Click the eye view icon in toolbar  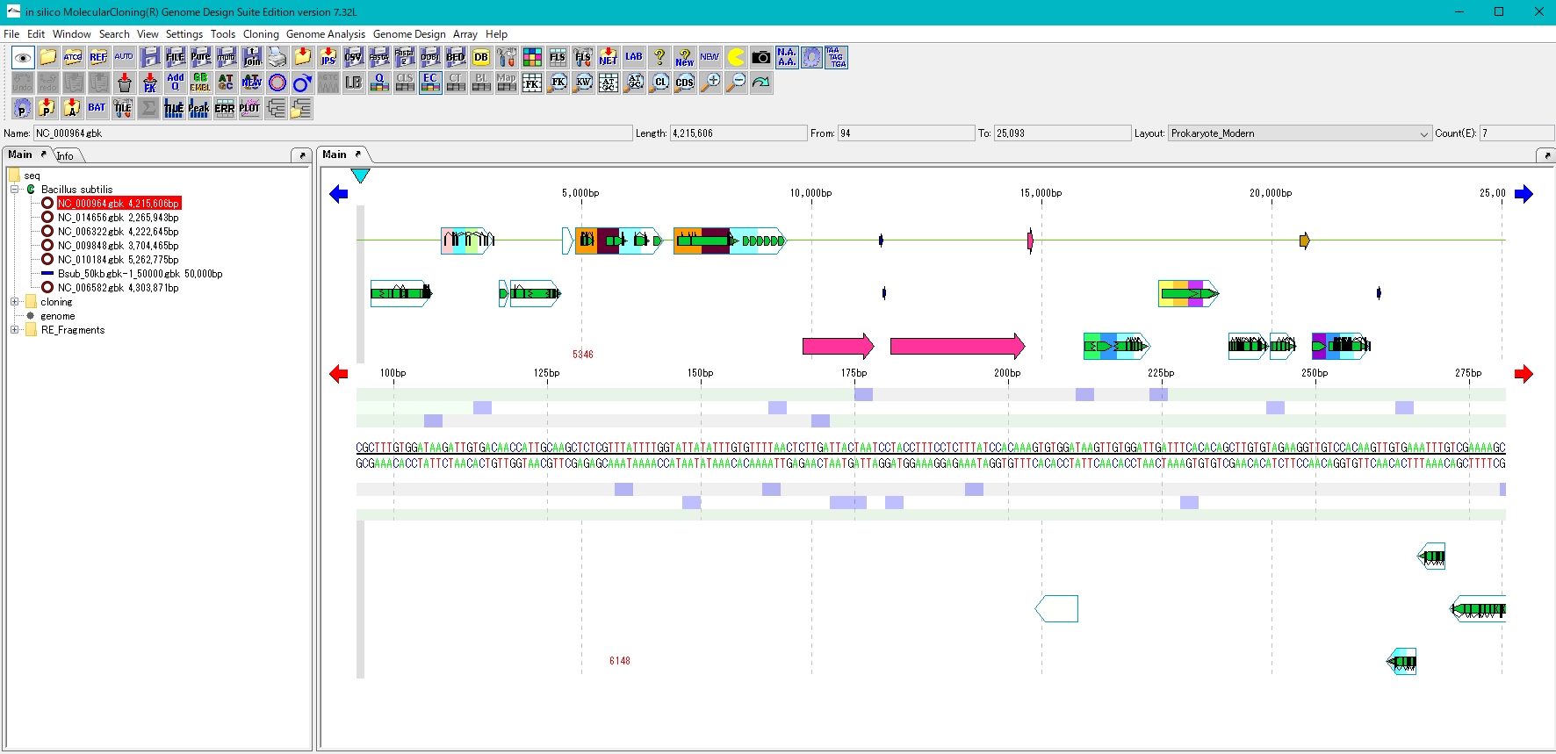[23, 58]
